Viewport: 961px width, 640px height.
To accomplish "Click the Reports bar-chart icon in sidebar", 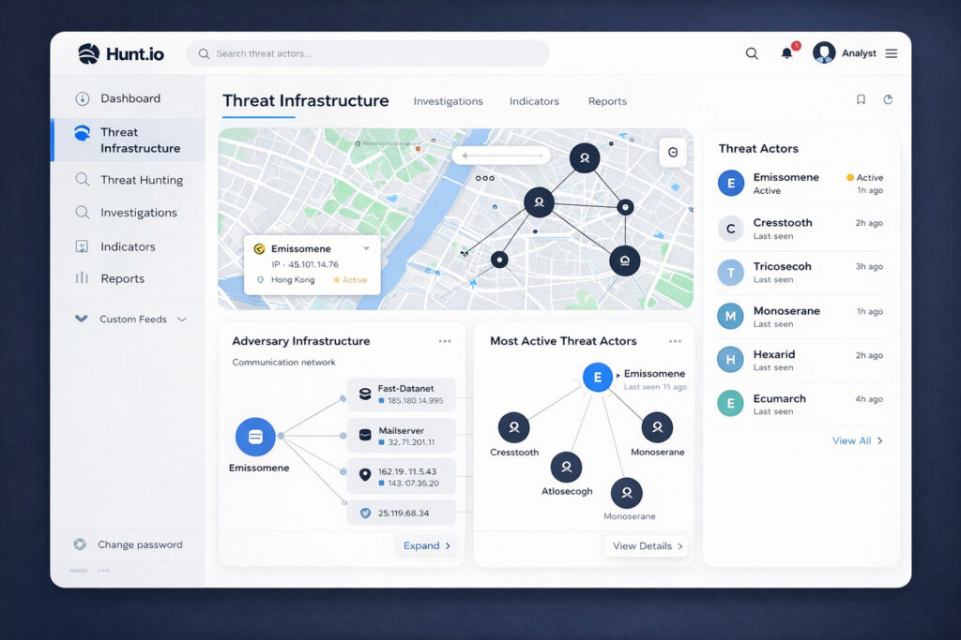I will point(83,278).
